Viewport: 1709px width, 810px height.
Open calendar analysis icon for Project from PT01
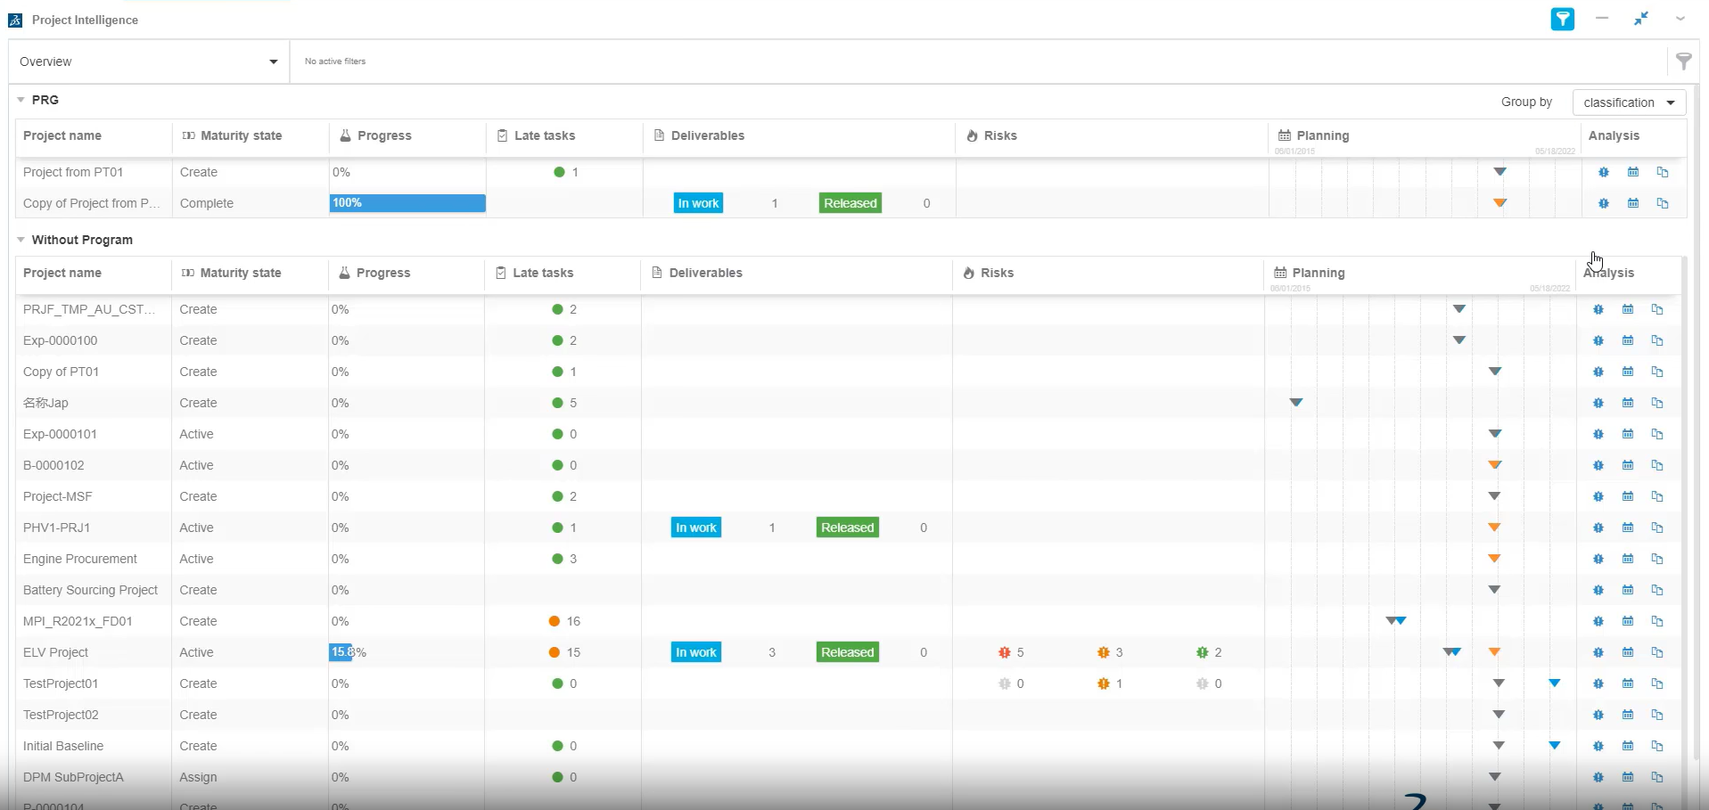pyautogui.click(x=1633, y=172)
